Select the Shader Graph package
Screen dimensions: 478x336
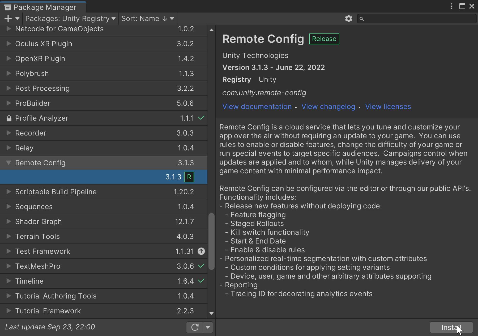click(x=104, y=221)
